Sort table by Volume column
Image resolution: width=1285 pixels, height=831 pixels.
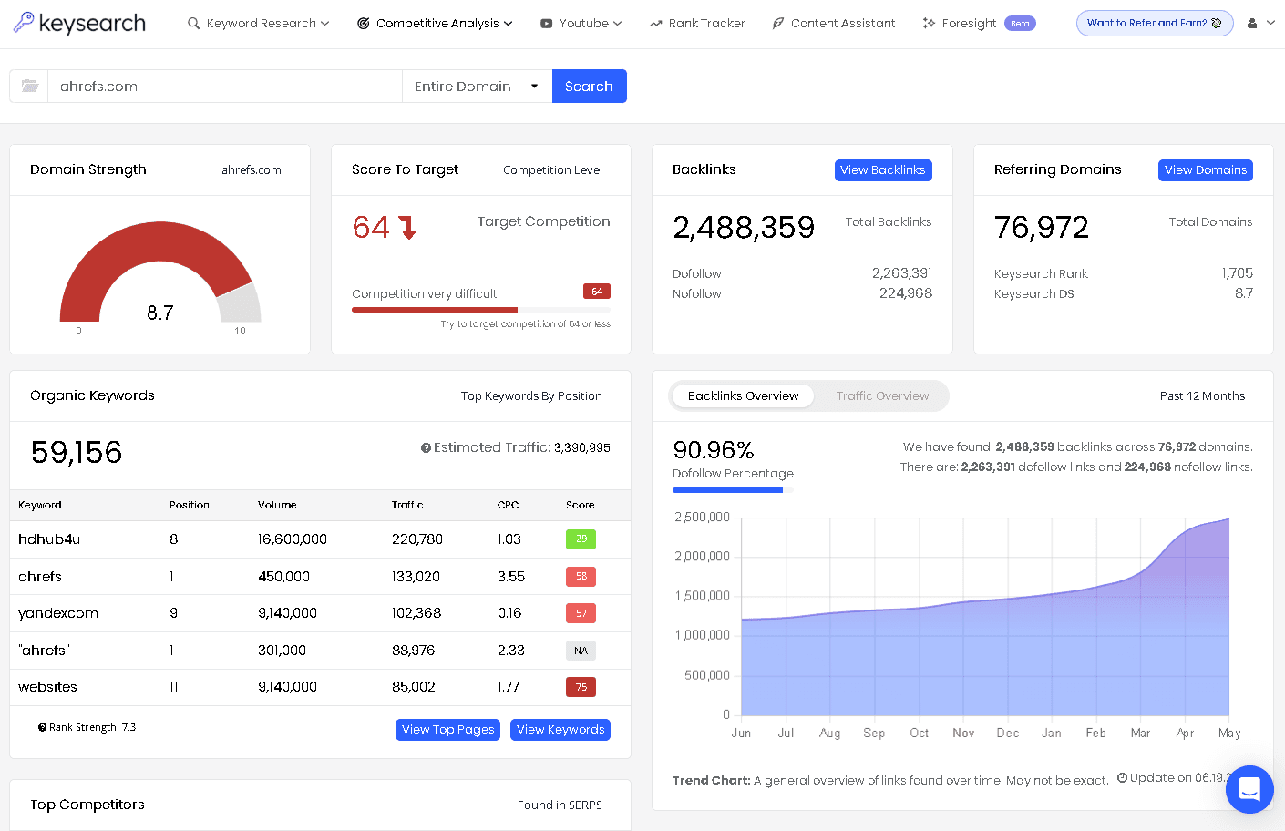click(x=277, y=505)
